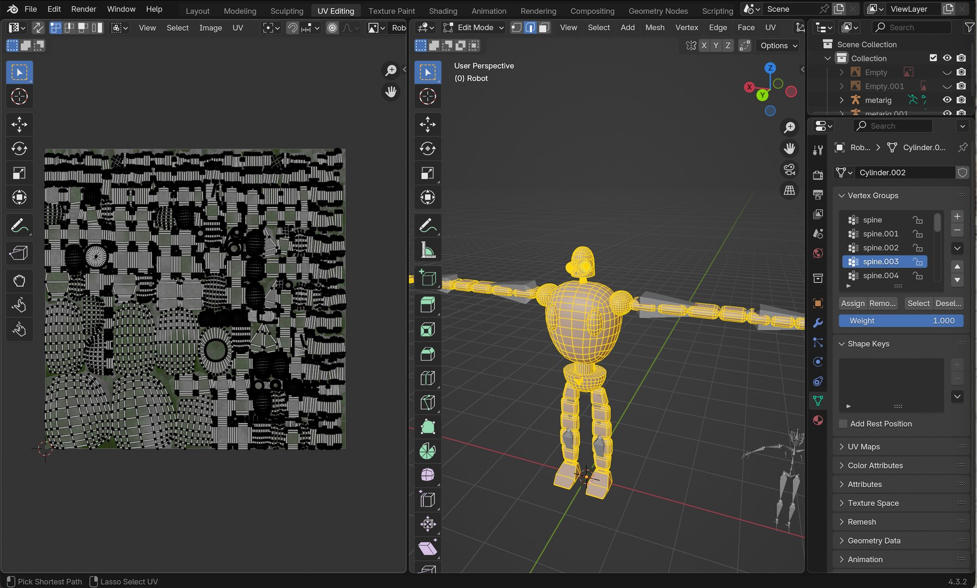Select the Inset Faces tool
The width and height of the screenshot is (977, 588).
coord(428,329)
